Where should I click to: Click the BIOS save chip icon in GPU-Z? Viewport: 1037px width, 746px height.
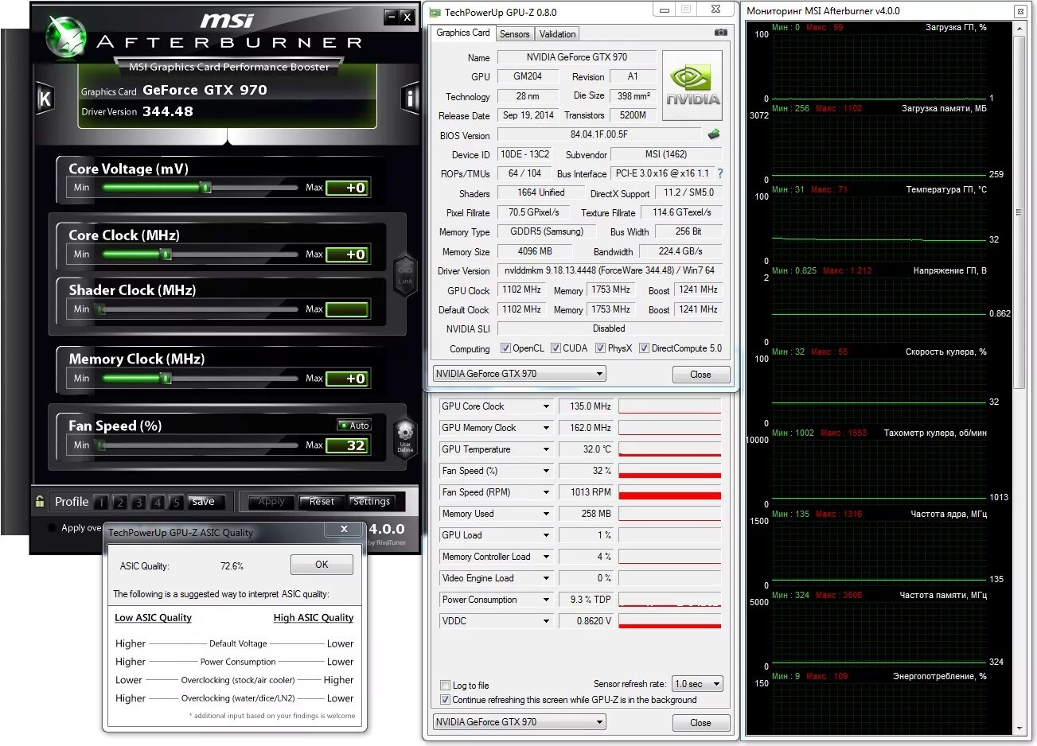(714, 134)
